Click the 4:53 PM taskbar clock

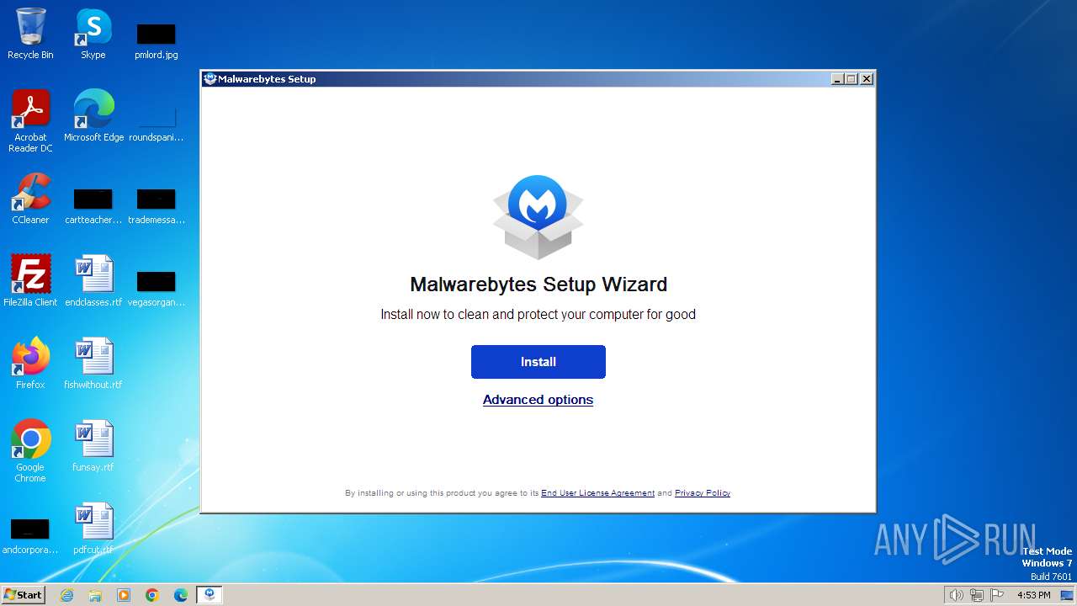point(1034,595)
